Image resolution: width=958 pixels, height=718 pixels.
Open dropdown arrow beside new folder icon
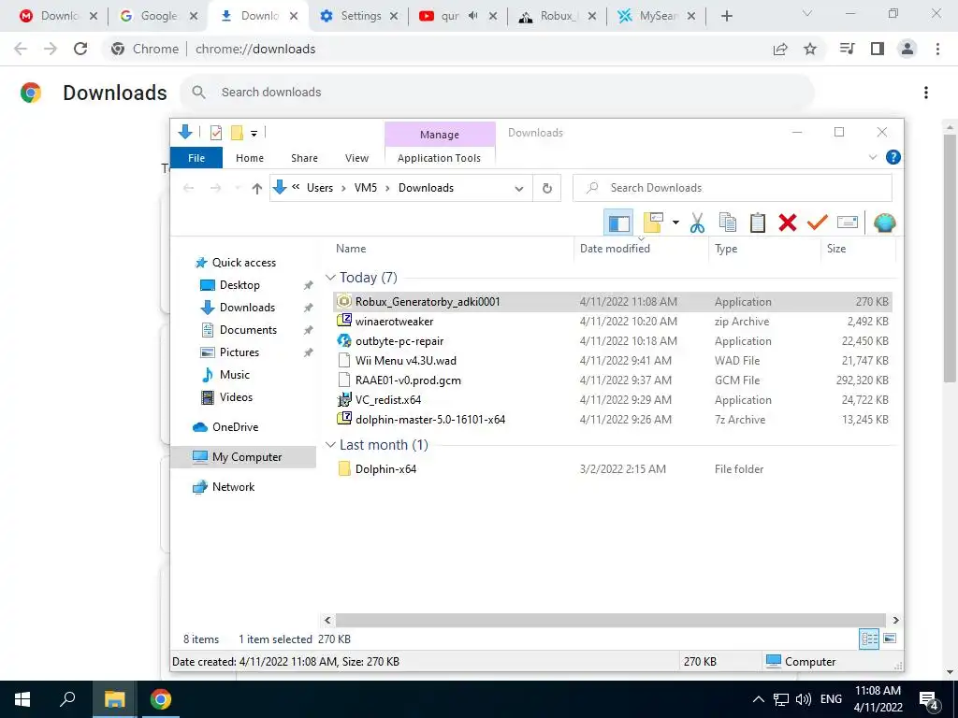click(x=675, y=223)
